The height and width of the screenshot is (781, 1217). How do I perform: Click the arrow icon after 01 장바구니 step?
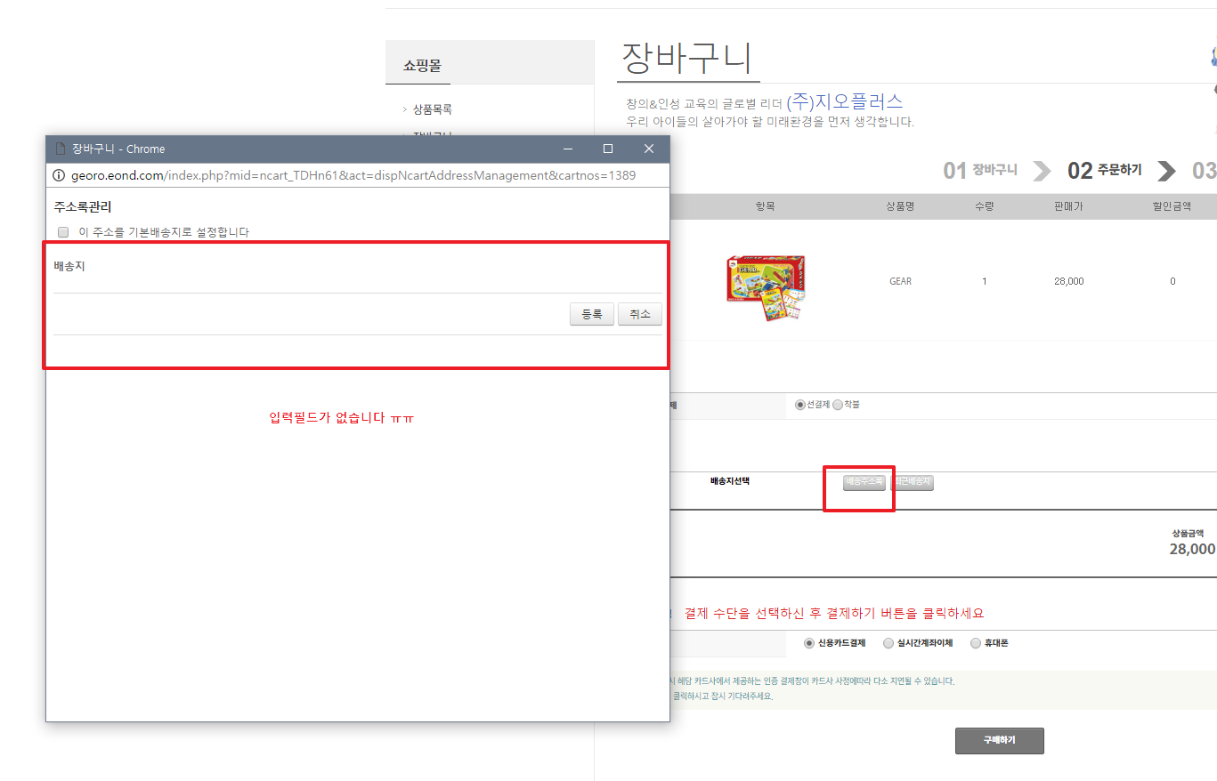click(x=1041, y=170)
